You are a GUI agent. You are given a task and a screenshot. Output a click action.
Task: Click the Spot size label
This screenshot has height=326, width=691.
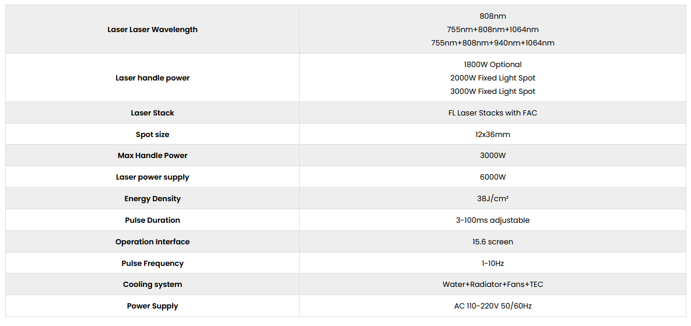coord(152,135)
